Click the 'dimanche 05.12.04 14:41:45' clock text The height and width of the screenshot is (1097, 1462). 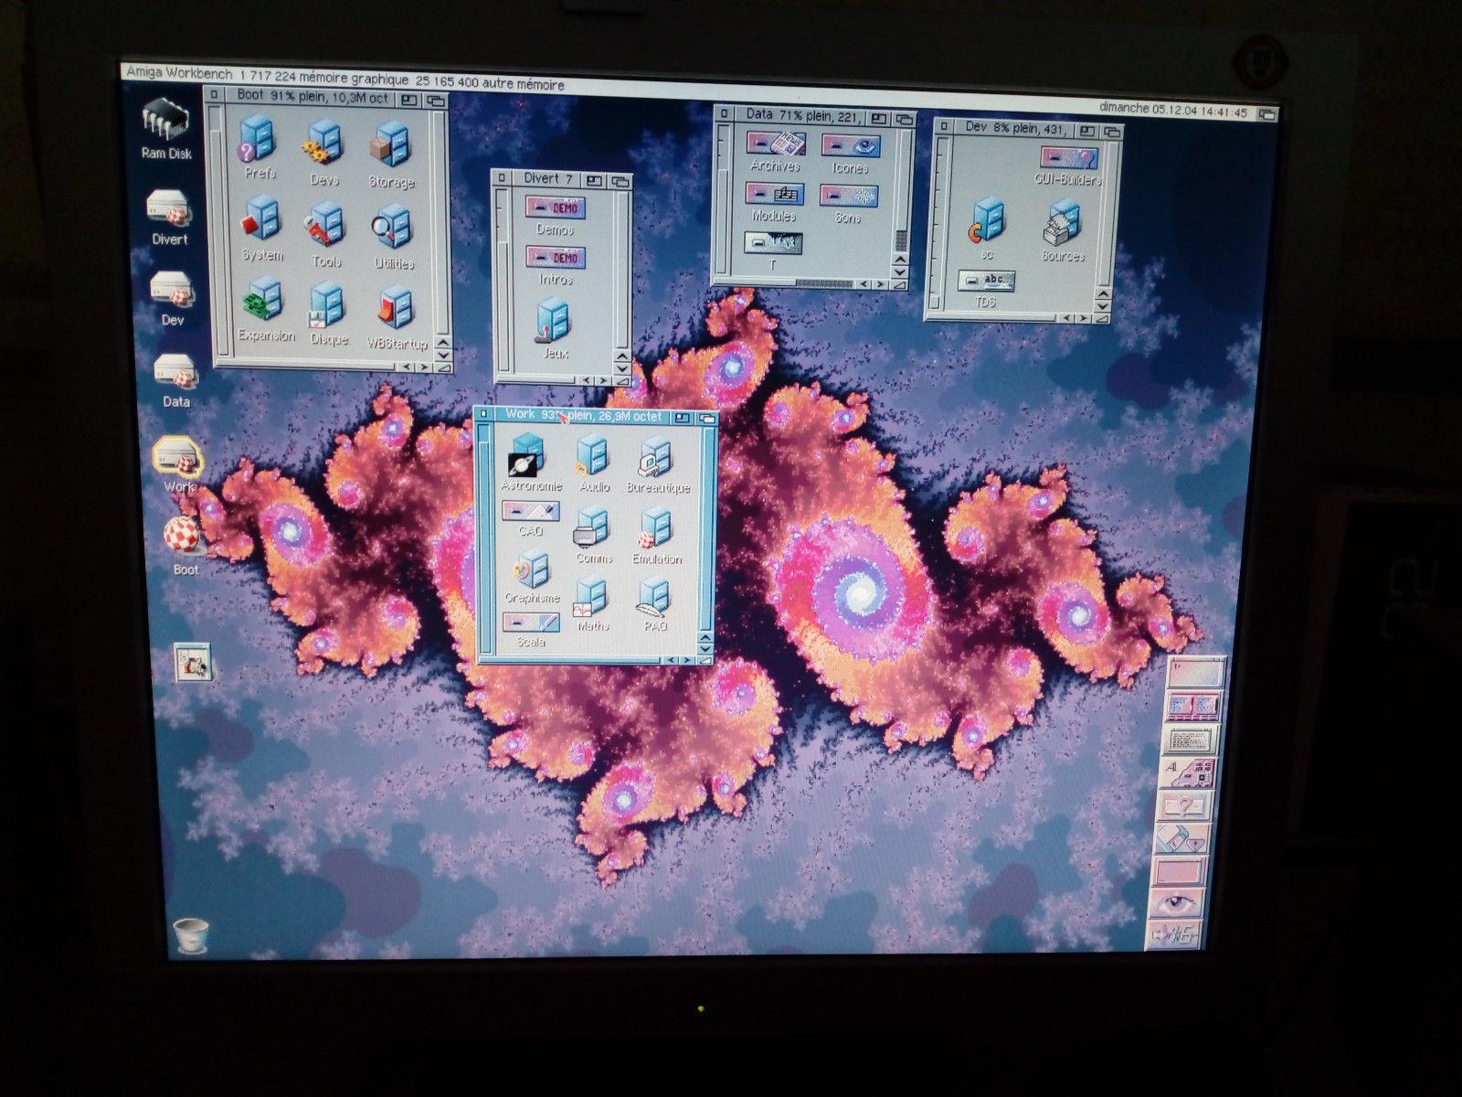(1173, 111)
